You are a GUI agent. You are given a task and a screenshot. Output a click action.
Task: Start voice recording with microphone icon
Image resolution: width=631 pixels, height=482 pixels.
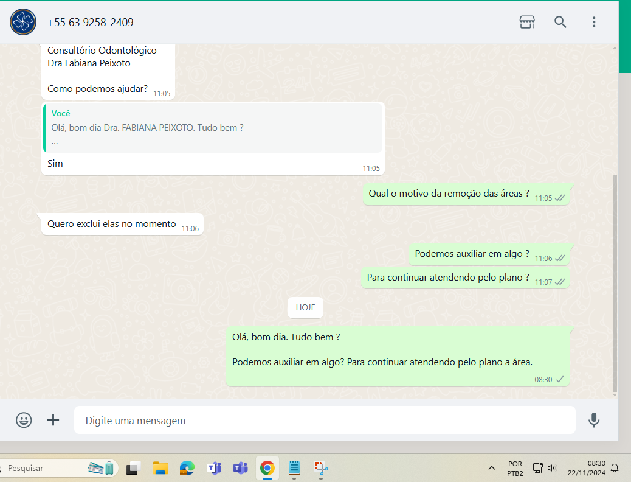[593, 420]
